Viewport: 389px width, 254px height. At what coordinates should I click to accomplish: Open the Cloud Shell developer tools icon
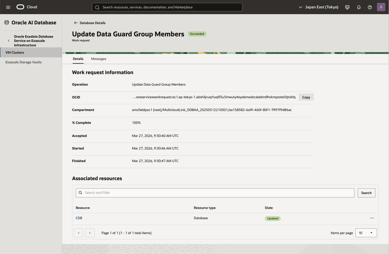pyautogui.click(x=347, y=7)
